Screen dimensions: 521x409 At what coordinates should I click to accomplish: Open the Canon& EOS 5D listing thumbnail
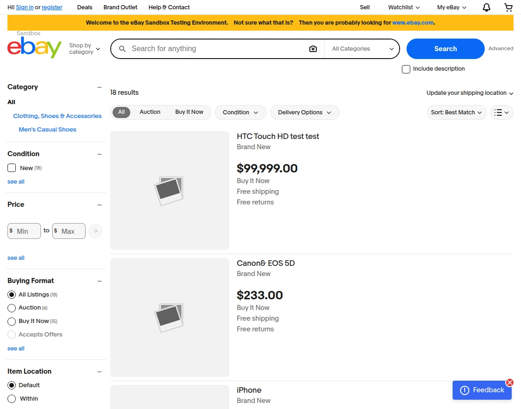click(x=170, y=317)
